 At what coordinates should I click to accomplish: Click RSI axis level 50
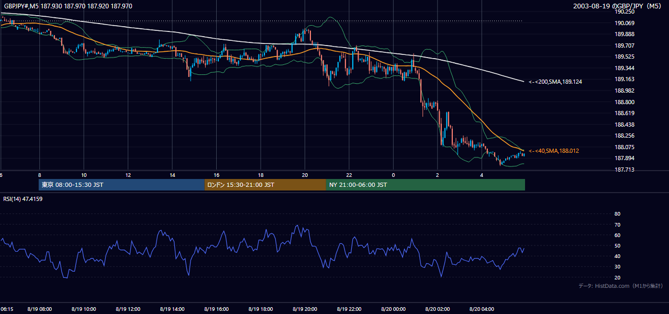coord(617,245)
